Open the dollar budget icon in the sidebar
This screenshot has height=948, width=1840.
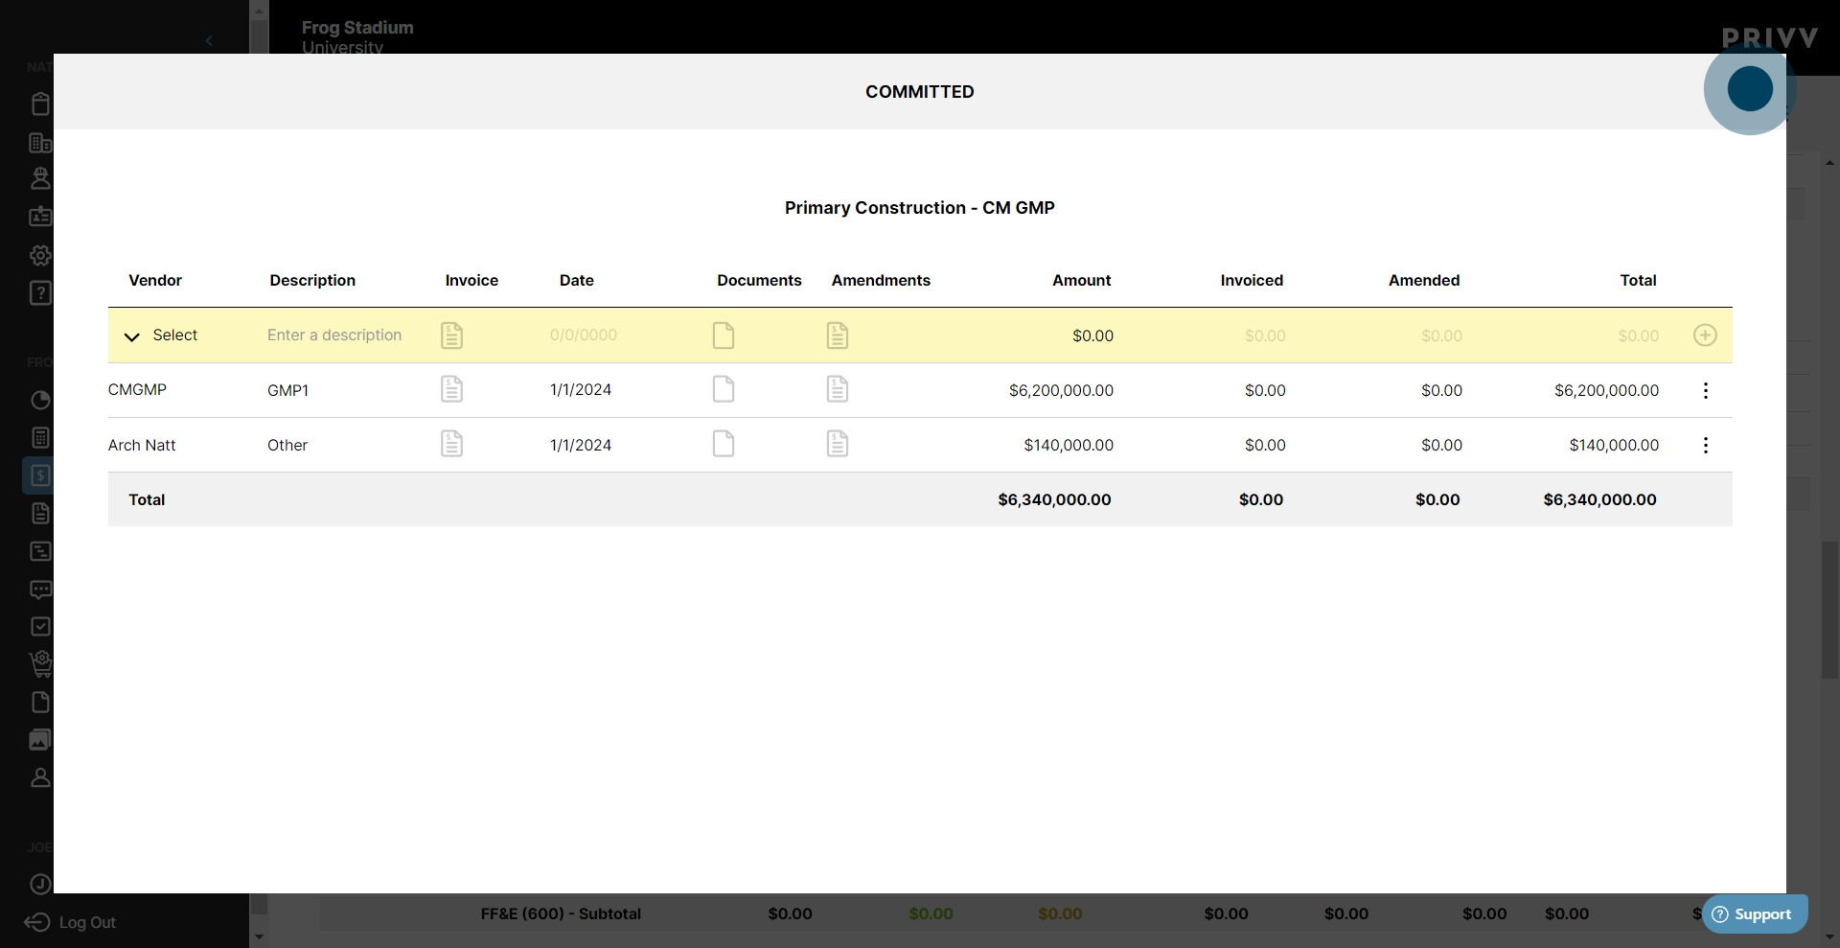point(38,475)
